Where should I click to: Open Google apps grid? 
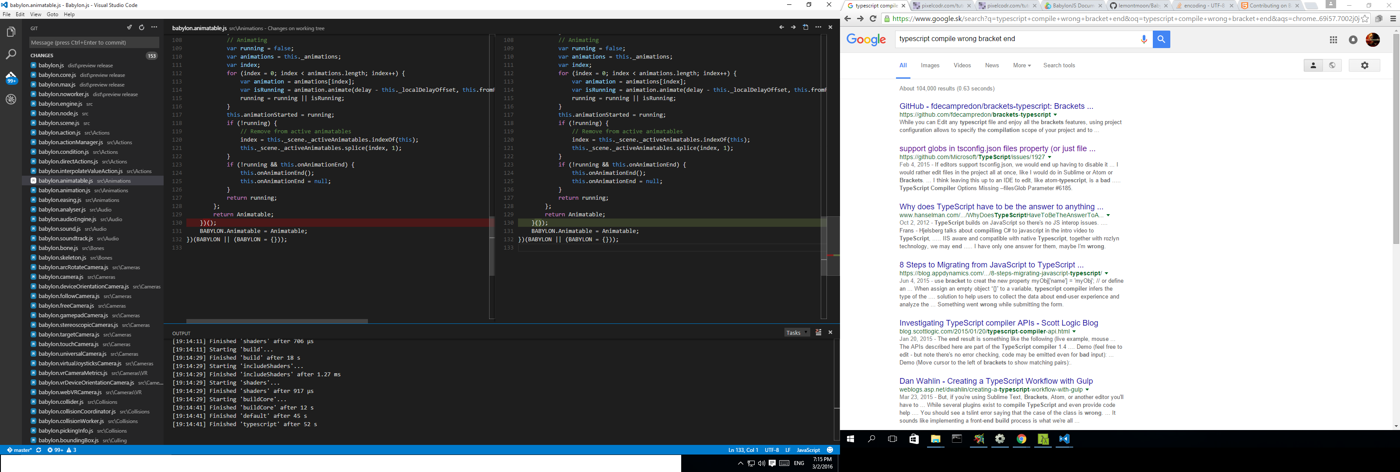tap(1333, 40)
